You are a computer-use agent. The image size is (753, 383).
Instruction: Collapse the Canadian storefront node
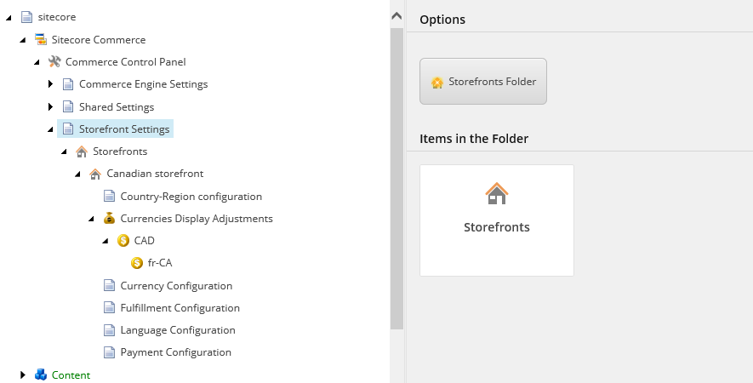tap(77, 174)
